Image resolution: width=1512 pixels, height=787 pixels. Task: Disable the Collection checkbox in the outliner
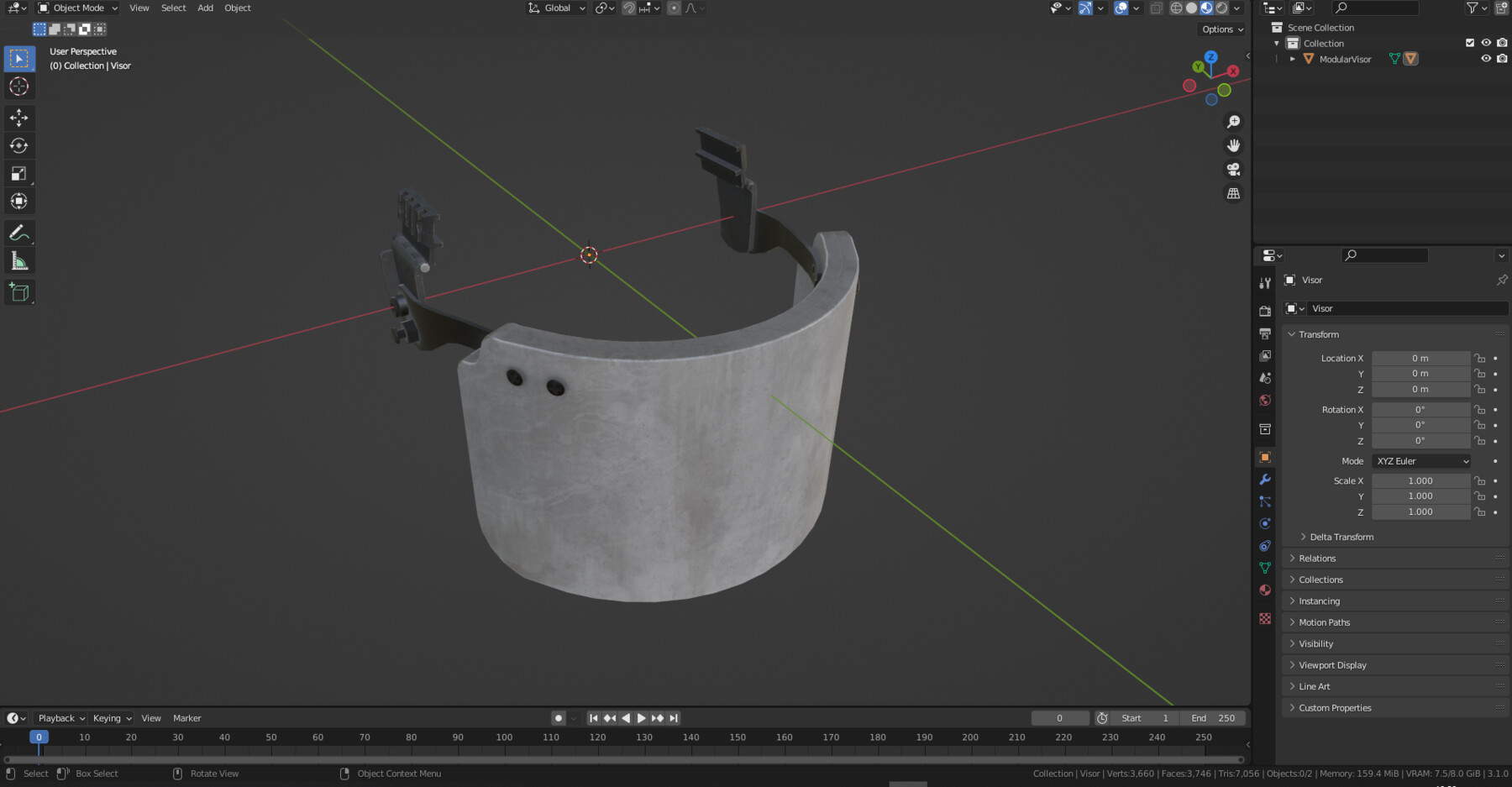click(1468, 43)
